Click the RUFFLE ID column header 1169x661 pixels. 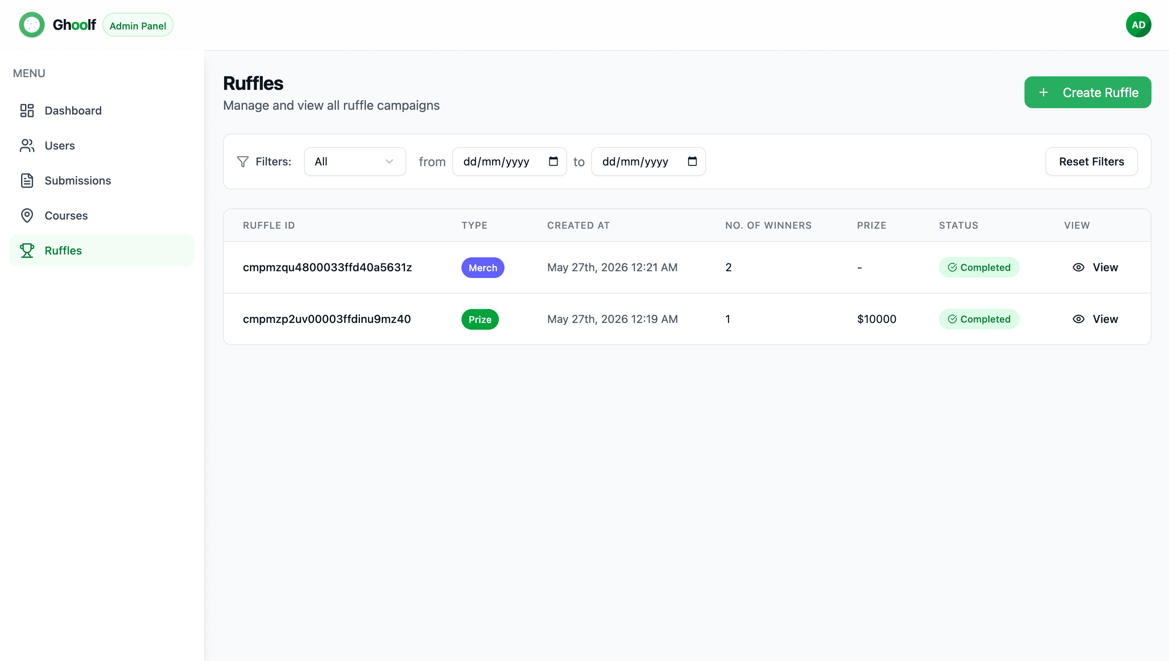[x=269, y=225]
